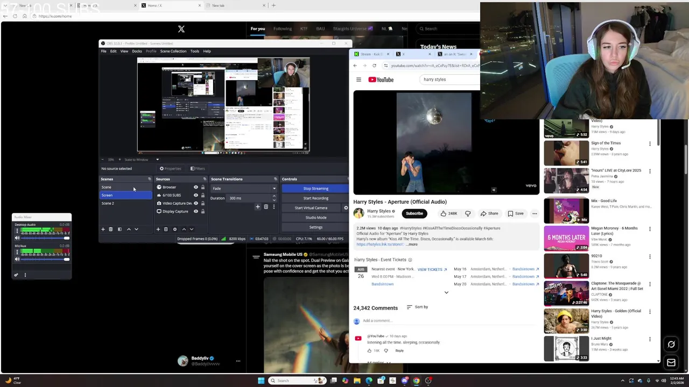Like the Harry Styles Aperture video

tap(448, 213)
